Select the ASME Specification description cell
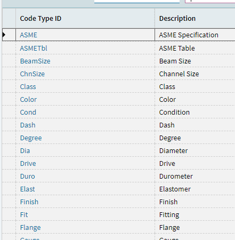This screenshot has height=240, width=235. pyautogui.click(x=195, y=35)
